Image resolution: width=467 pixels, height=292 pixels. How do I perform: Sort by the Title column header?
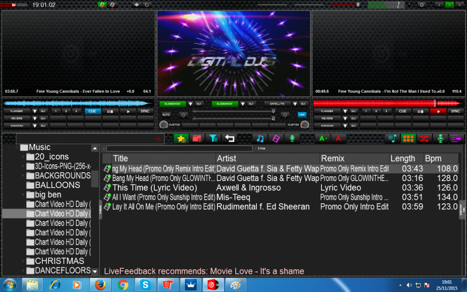[163, 158]
